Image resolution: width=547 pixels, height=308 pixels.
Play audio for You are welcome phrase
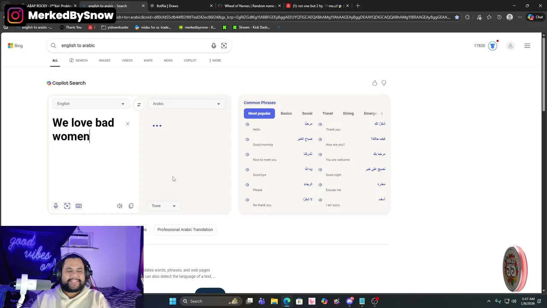click(x=320, y=154)
